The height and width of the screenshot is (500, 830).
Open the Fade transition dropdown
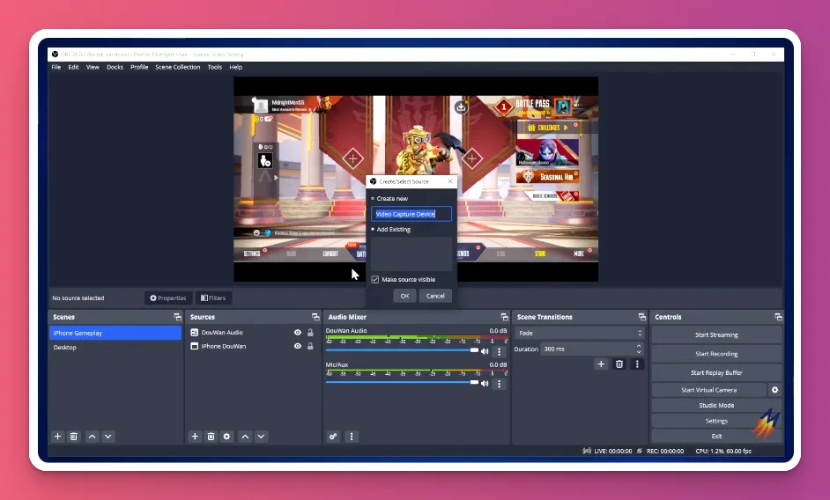tap(580, 333)
